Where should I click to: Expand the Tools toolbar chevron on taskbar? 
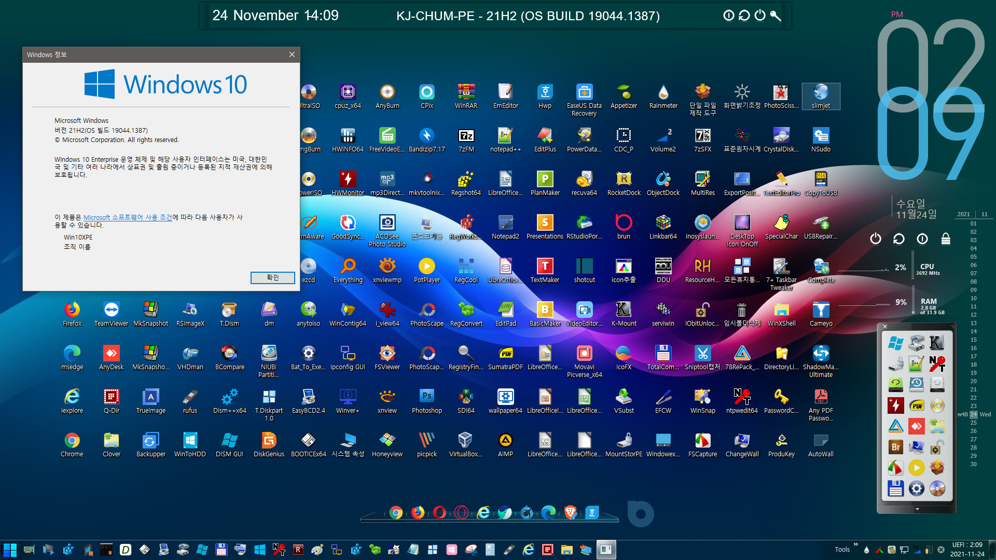point(855,544)
